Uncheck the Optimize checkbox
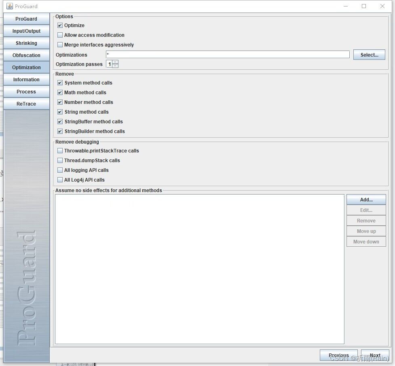The image size is (395, 366). point(60,25)
